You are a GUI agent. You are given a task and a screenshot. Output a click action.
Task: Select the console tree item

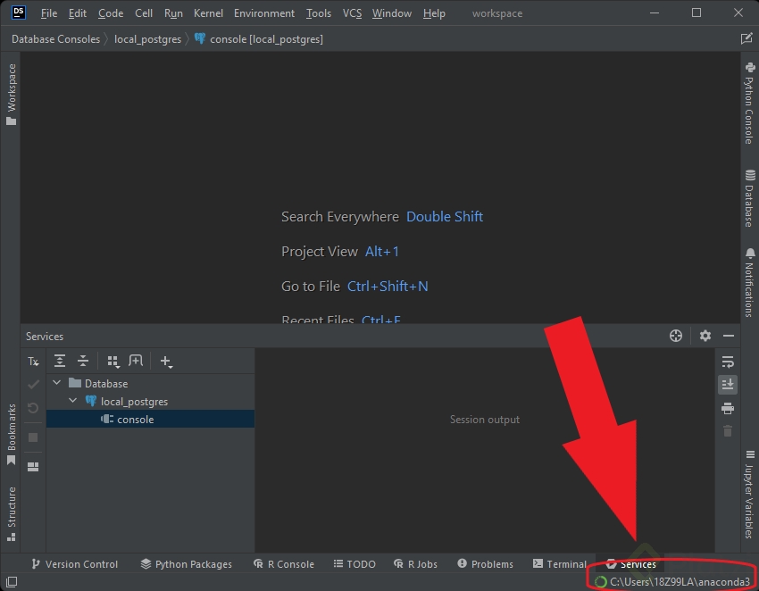tap(151, 420)
